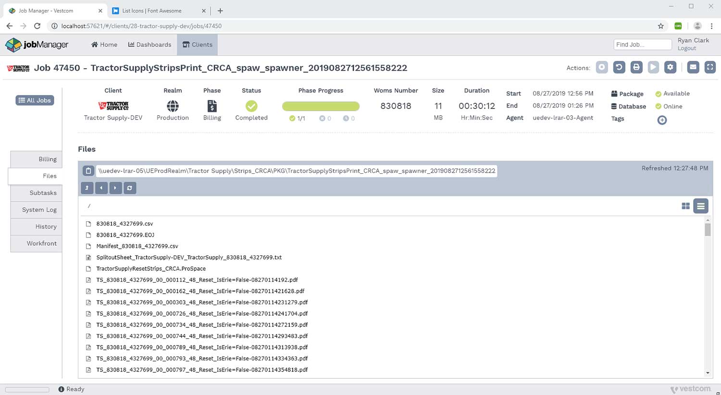The height and width of the screenshot is (395, 721).
Task: Switch to the Workfront side tab
Action: pyautogui.click(x=36, y=243)
